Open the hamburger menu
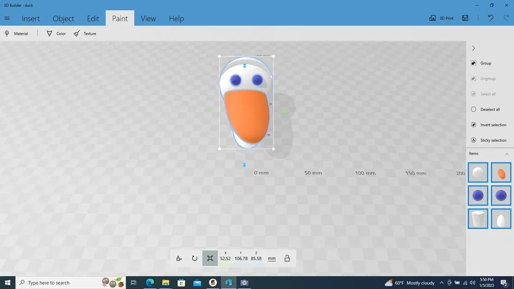 point(7,18)
